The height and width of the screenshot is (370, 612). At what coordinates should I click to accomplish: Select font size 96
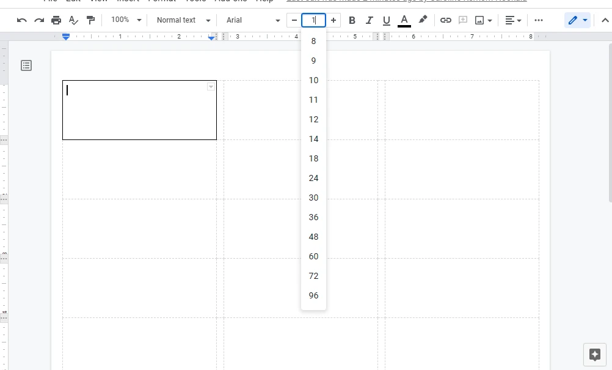(x=313, y=295)
